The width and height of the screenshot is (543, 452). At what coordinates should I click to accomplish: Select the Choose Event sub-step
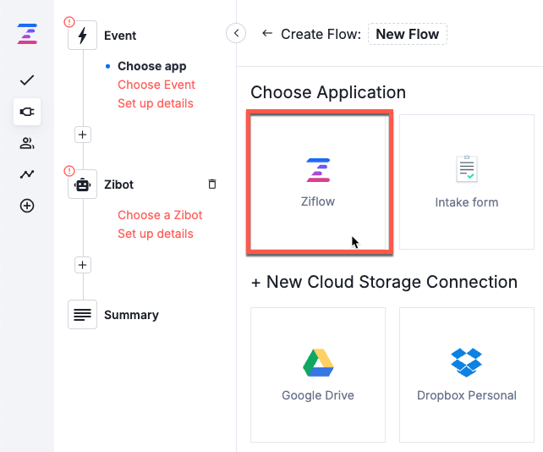(156, 85)
